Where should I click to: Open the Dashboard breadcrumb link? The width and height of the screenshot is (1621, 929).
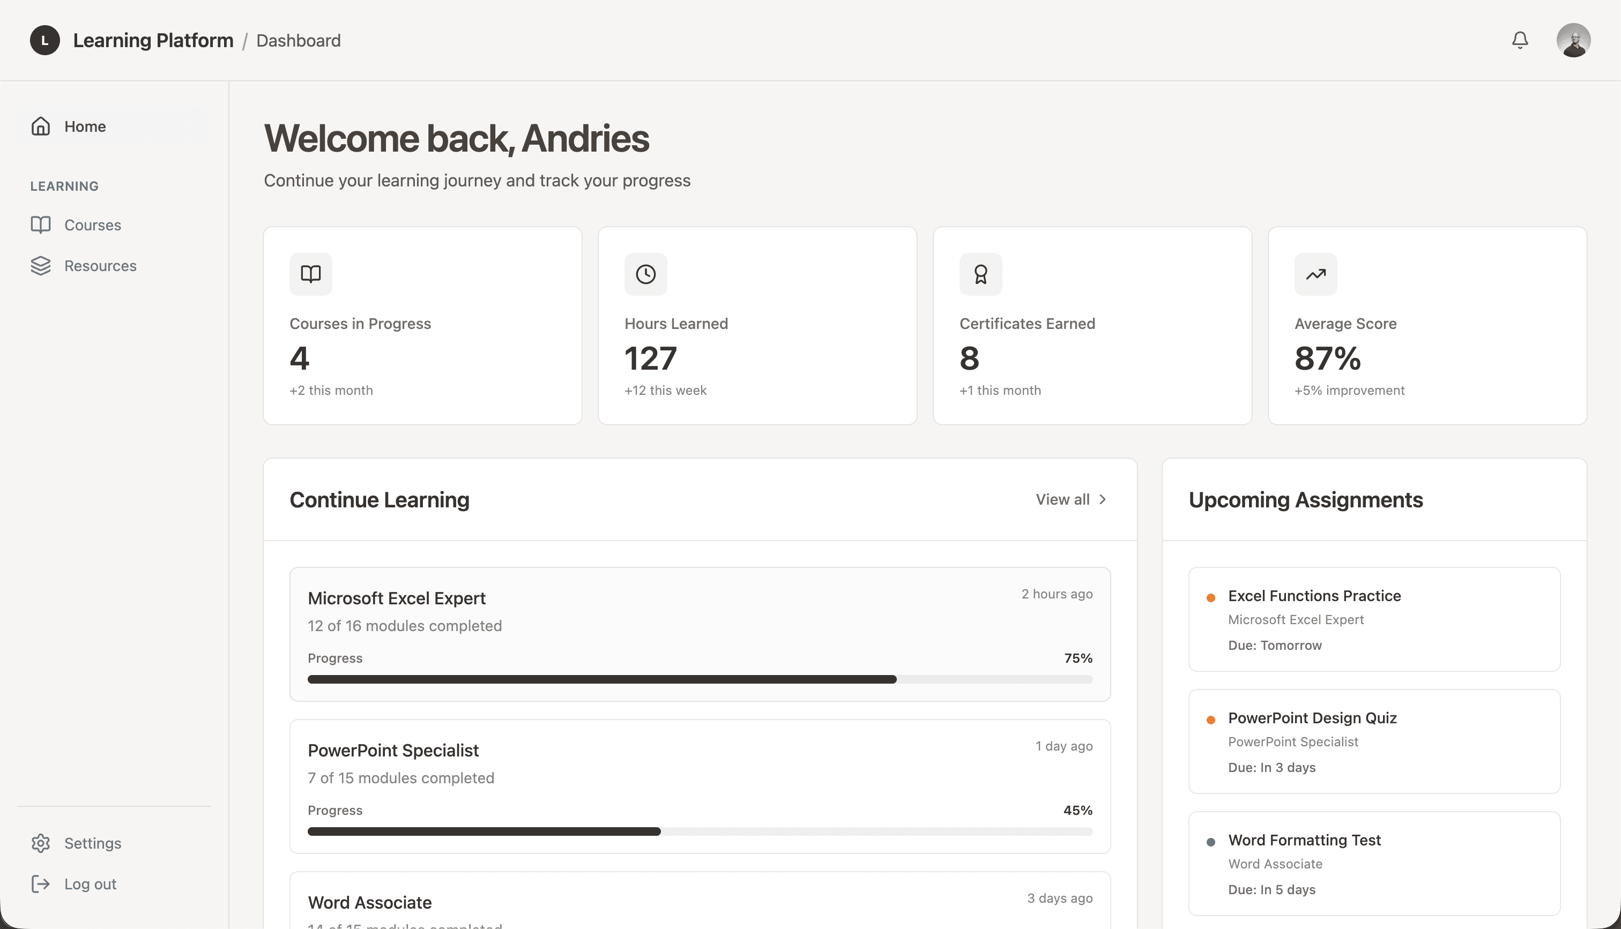pyautogui.click(x=298, y=40)
